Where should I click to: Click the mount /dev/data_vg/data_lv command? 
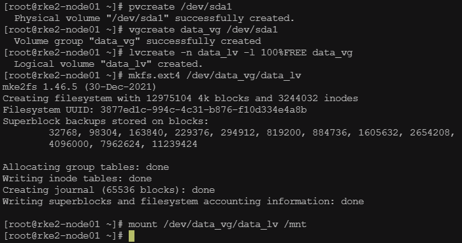[217, 225]
